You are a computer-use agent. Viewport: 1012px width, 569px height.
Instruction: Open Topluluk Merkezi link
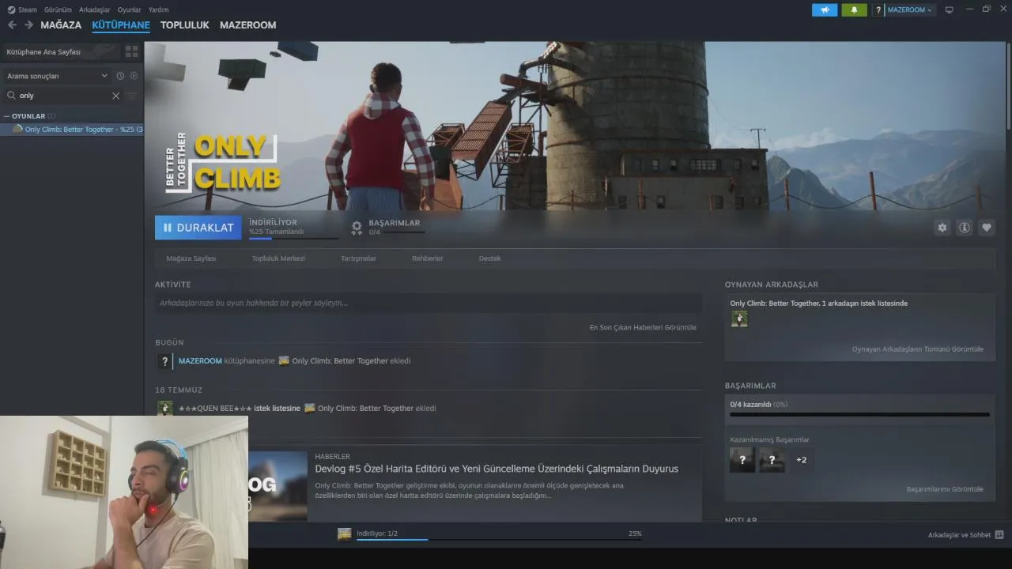278,258
